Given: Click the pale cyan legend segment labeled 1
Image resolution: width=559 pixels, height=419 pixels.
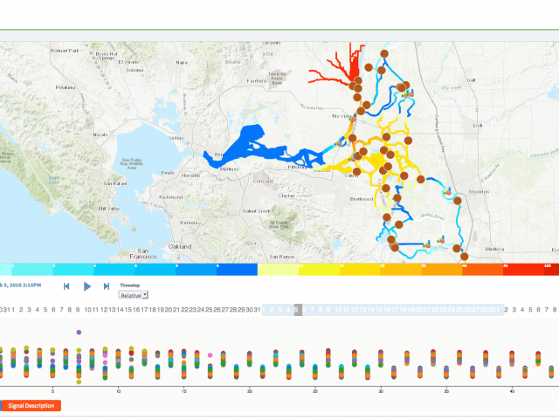Looking at the screenshot, I should click(32, 270).
